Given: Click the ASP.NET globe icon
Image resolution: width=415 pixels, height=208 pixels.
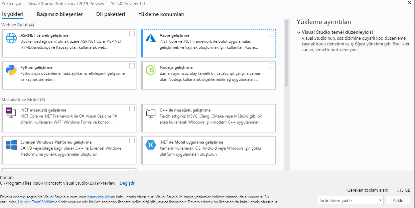Looking at the screenshot, I should pos(11,38).
